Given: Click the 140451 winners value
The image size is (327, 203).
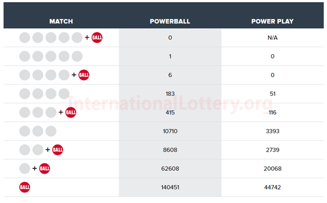Looking at the screenshot, I should [x=170, y=187].
